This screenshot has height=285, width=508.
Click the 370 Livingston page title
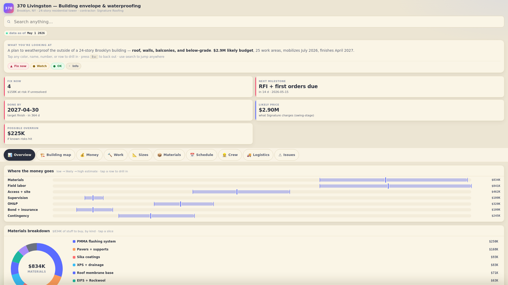click(79, 6)
